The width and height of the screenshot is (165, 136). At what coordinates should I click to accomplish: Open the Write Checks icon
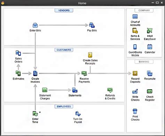click(135, 91)
